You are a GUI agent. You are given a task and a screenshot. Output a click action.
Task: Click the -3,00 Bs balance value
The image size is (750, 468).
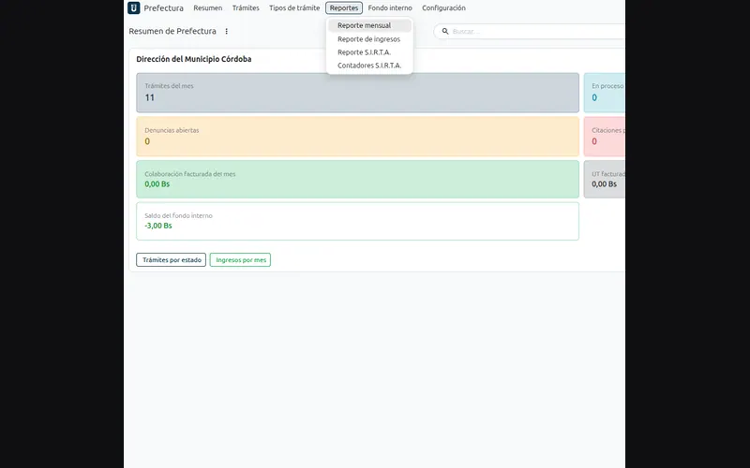pyautogui.click(x=158, y=226)
